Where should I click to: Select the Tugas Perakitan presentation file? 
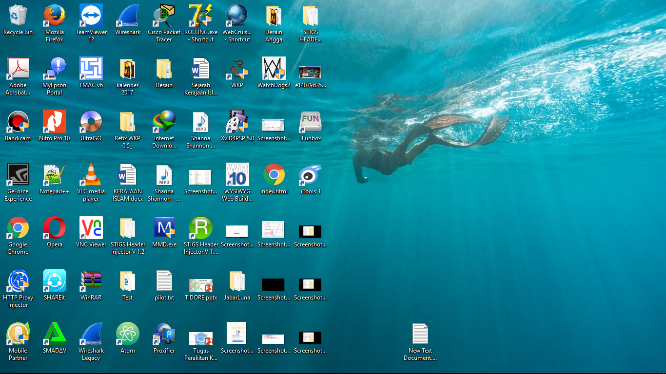[201, 338]
